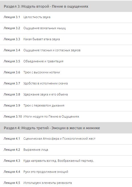
Task: Click the Лекция 3.5 label
Action: pyautogui.click(x=12, y=61)
